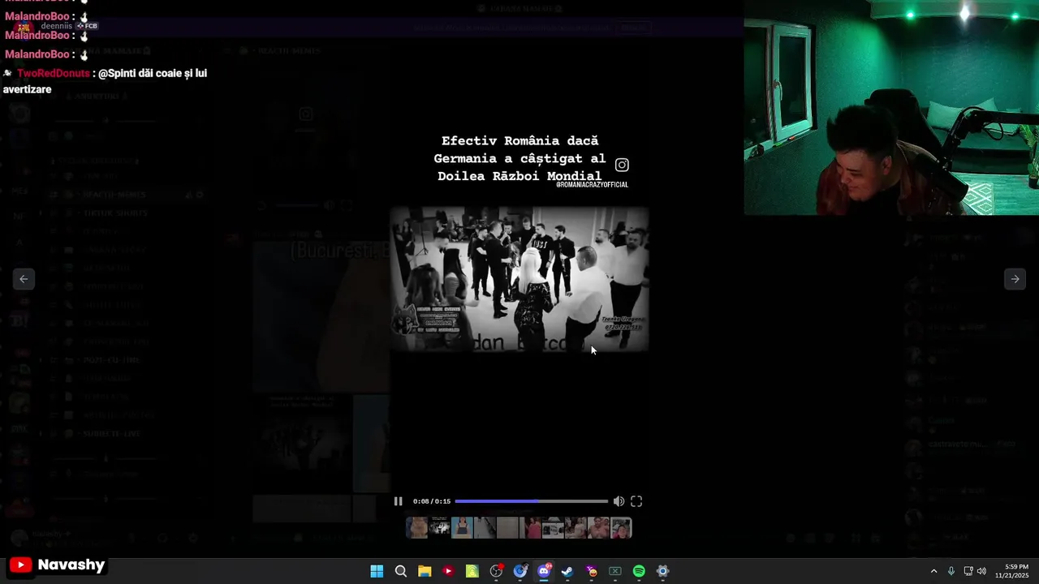Open network status icon in system tray

pyautogui.click(x=968, y=571)
